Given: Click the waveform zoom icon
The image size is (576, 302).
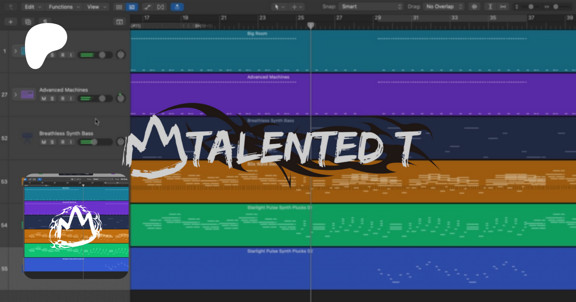Looking at the screenshot, I should point(474,7).
